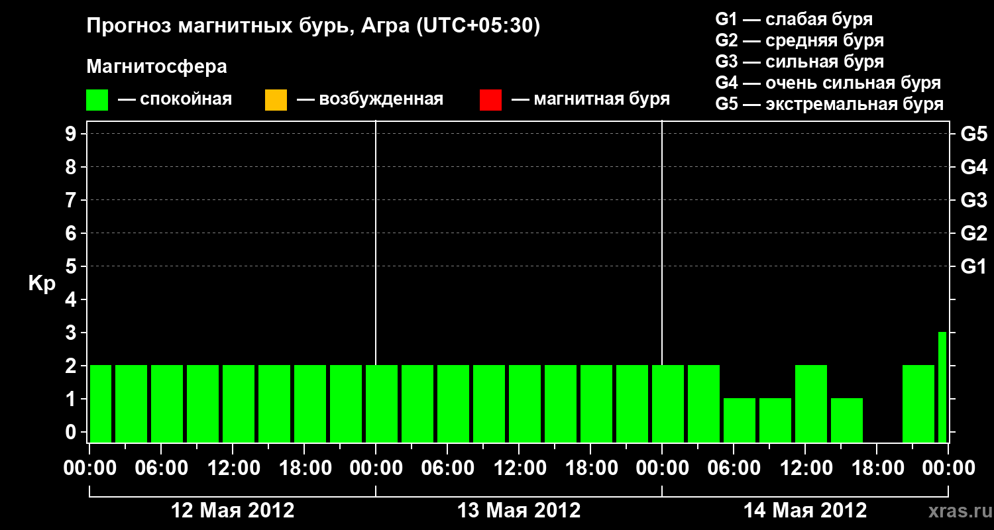The width and height of the screenshot is (994, 530).
Task: Click the 13 Мая 2012 date label
Action: tap(519, 511)
